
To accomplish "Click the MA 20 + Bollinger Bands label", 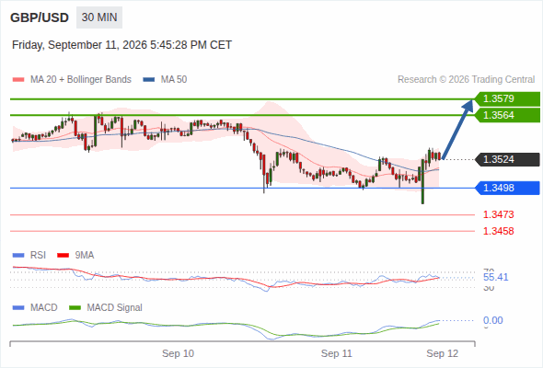I will 81,80.
